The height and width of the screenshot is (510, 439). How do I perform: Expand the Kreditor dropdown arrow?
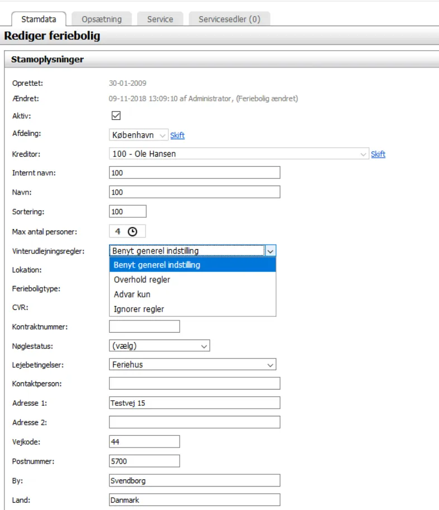(364, 154)
